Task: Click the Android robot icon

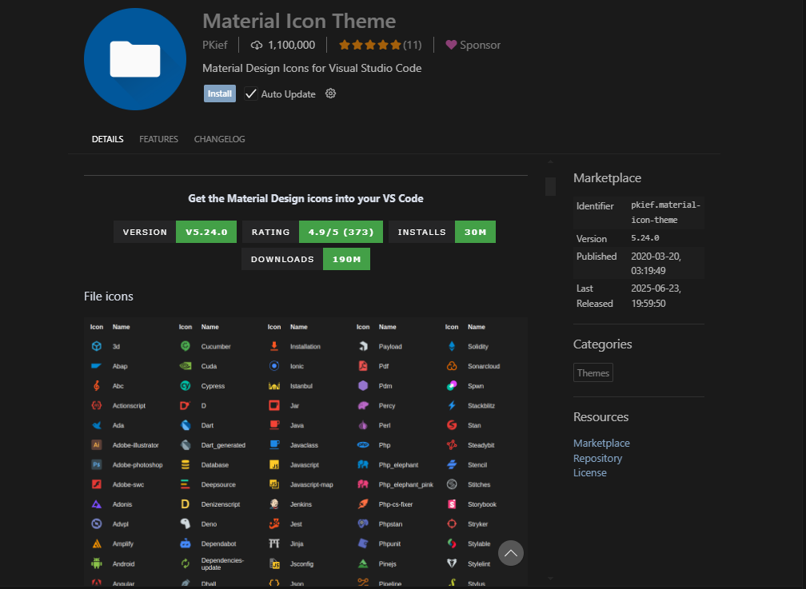Action: (97, 563)
